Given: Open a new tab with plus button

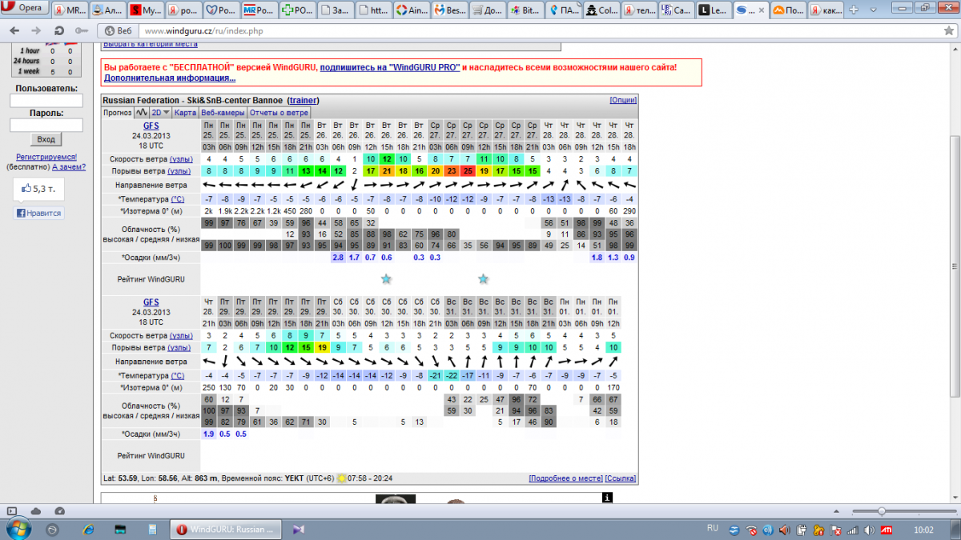Looking at the screenshot, I should coord(855,11).
